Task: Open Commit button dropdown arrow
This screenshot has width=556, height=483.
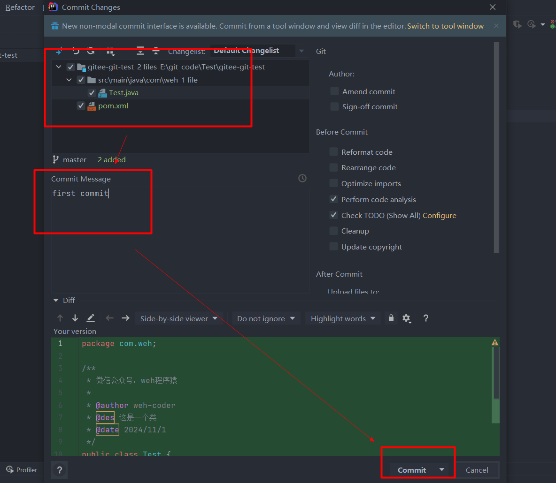Action: [x=442, y=469]
